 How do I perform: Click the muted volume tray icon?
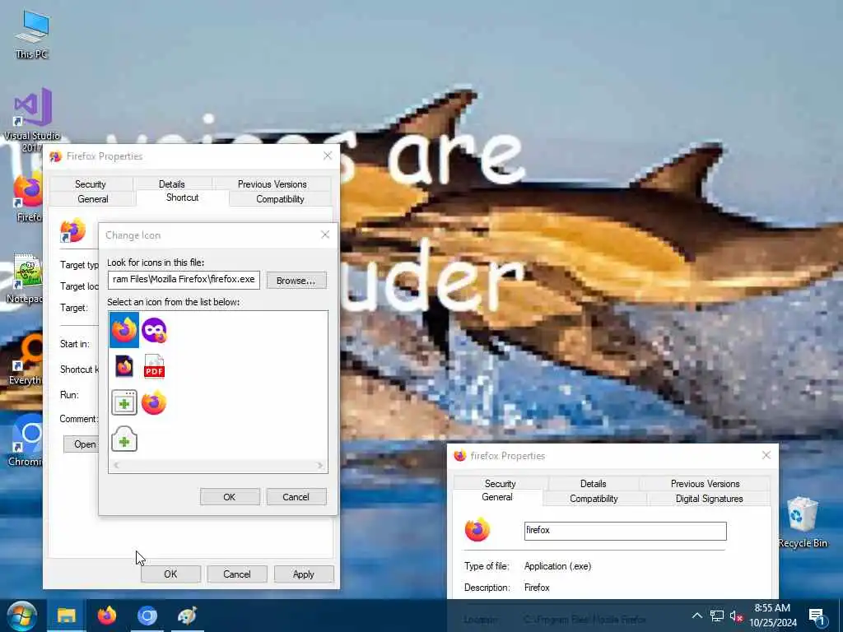(x=737, y=616)
